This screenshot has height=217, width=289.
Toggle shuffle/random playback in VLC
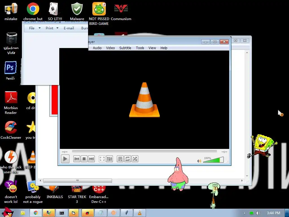(x=135, y=159)
